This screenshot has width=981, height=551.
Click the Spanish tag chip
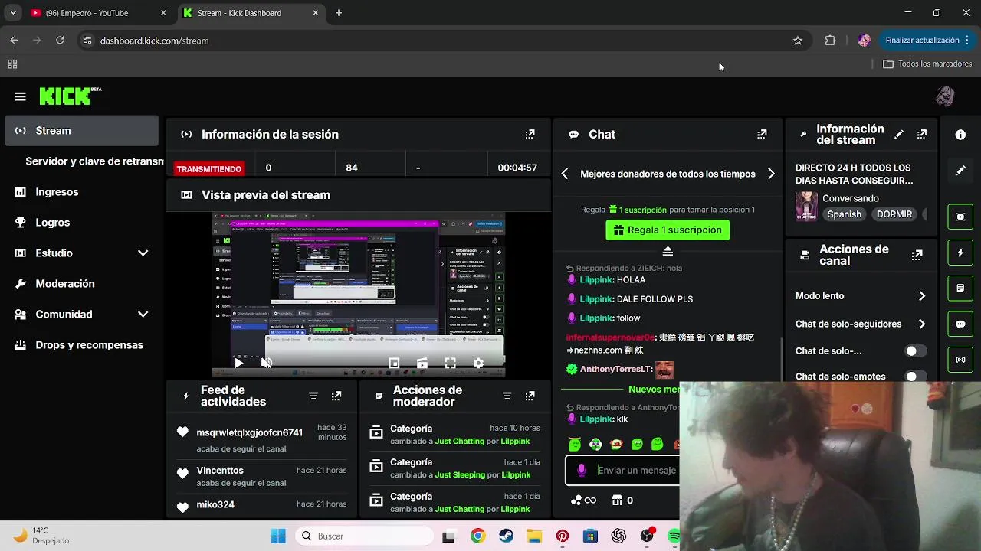click(x=844, y=214)
